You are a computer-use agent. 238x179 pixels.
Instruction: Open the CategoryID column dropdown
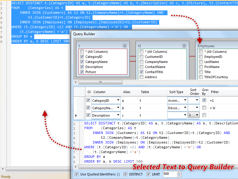click(x=118, y=100)
